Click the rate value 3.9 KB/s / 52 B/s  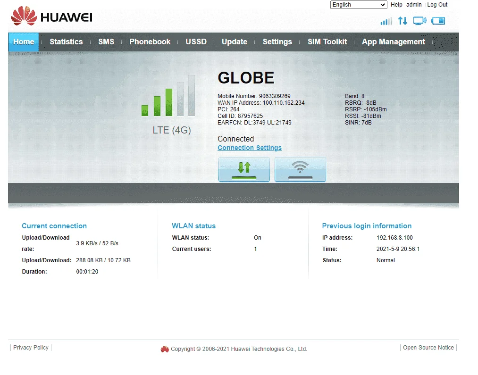pos(97,243)
